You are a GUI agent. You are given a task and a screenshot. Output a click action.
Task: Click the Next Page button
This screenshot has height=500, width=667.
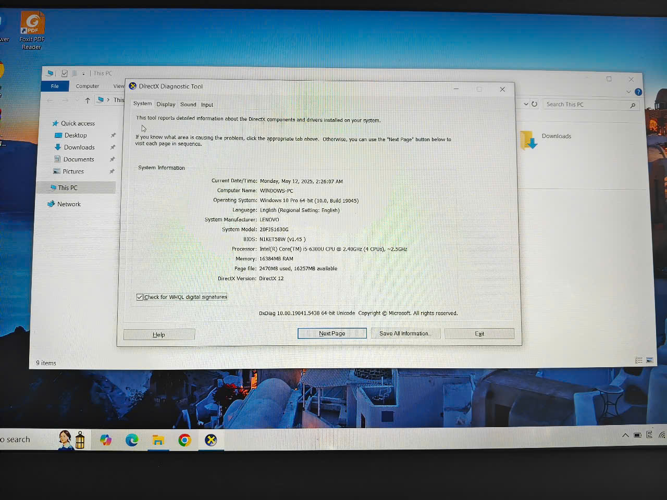332,333
